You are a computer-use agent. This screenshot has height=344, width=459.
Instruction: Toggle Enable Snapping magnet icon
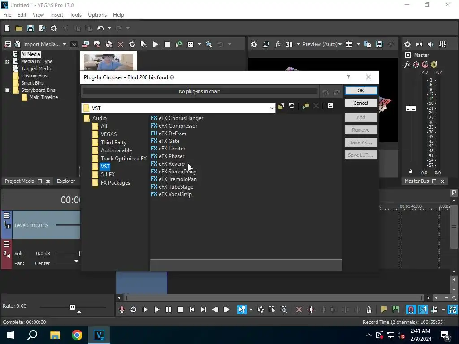(x=411, y=310)
